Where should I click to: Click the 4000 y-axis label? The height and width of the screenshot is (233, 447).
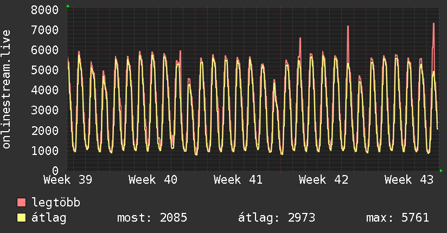(45, 90)
